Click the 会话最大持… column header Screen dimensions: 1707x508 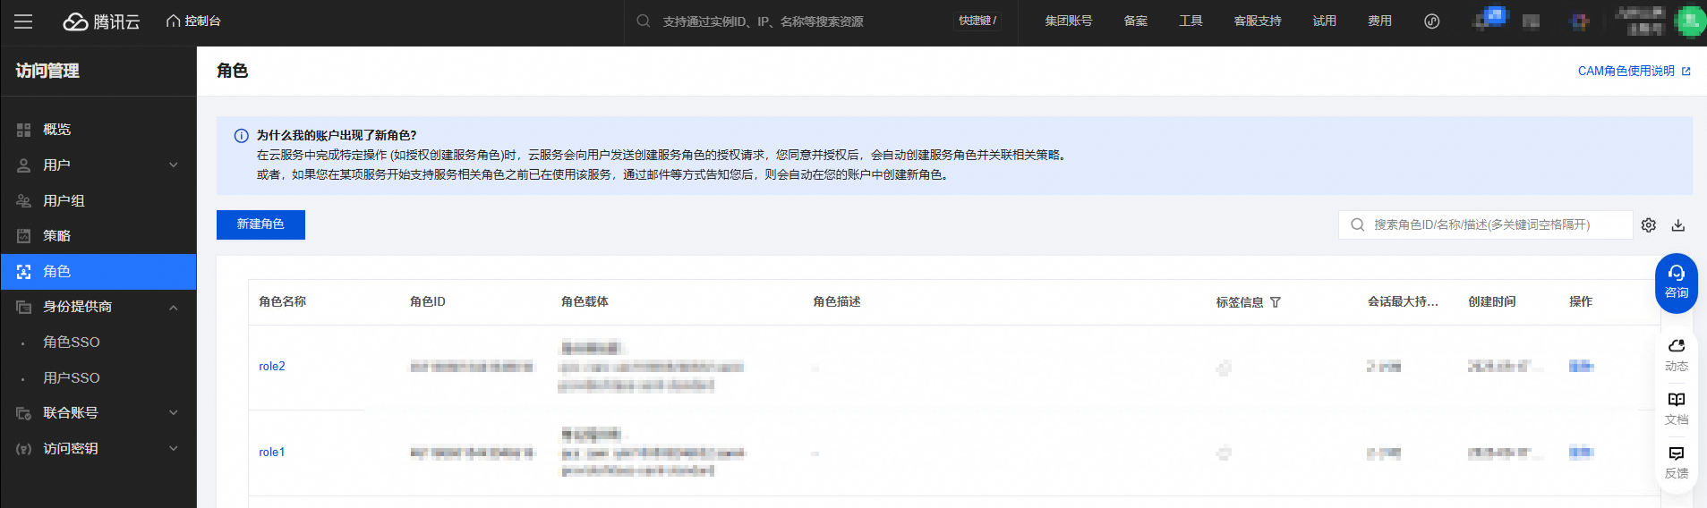pyautogui.click(x=1403, y=301)
